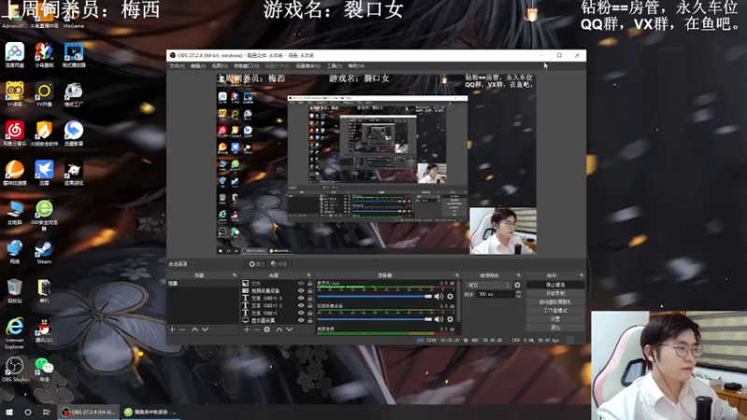Open scene transition properties gear
The height and width of the screenshot is (420, 747).
(x=517, y=285)
